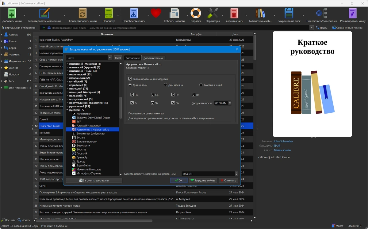Screen dimensions: 368x229
Task: Collapse the русский [72] language group
Action: coord(67,110)
